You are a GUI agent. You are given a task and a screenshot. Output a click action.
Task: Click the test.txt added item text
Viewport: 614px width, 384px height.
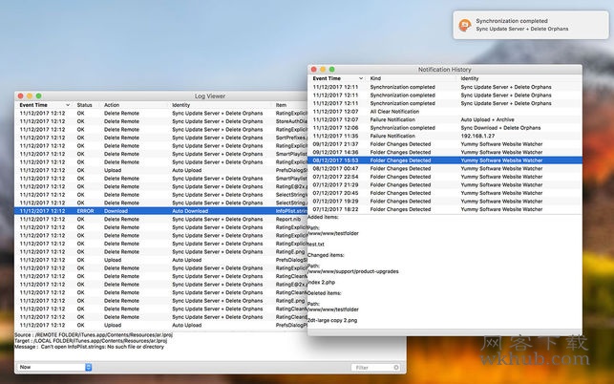(x=316, y=245)
